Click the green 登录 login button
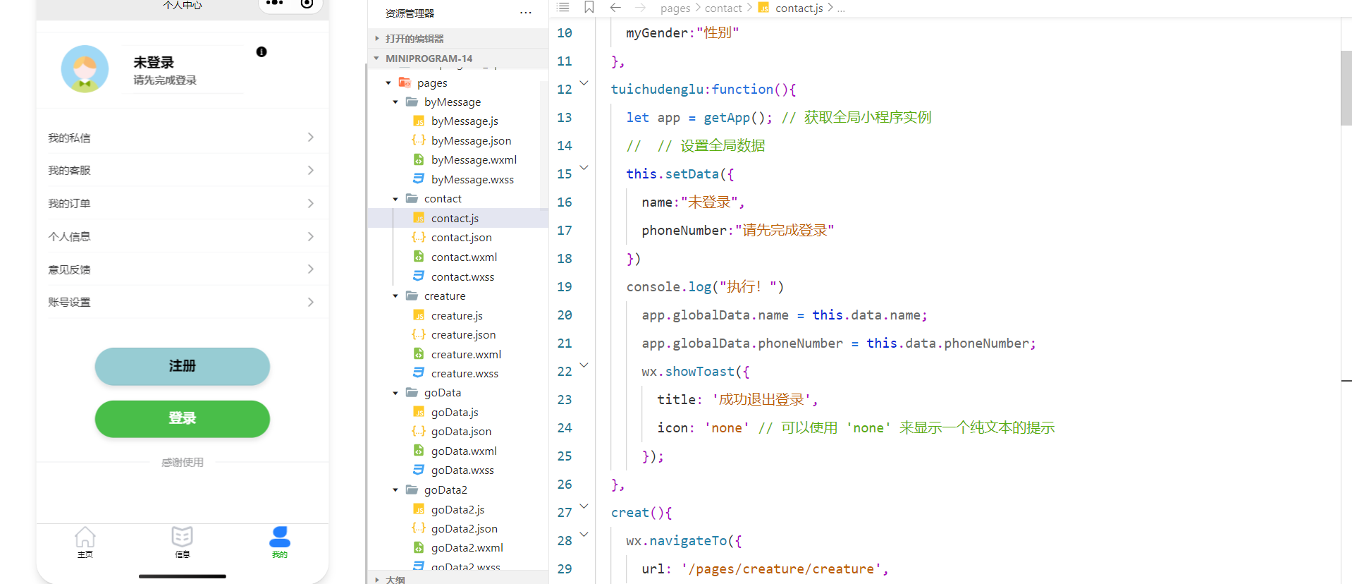Viewport: 1352px width, 584px height. [x=183, y=418]
